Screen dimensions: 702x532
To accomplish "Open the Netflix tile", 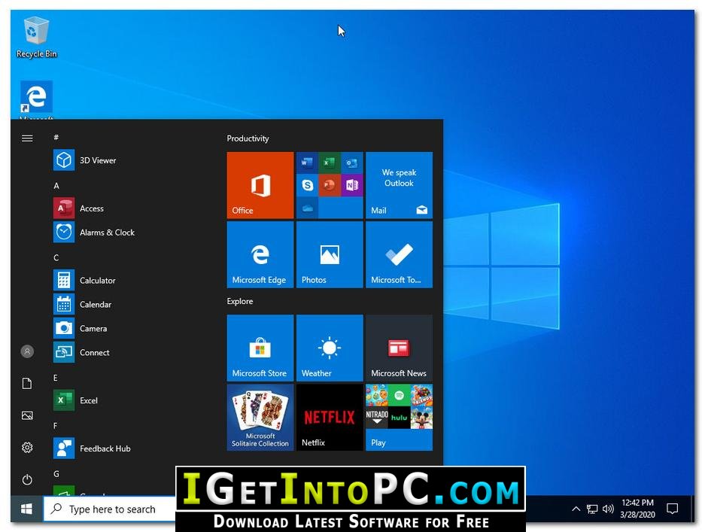I will [x=330, y=418].
